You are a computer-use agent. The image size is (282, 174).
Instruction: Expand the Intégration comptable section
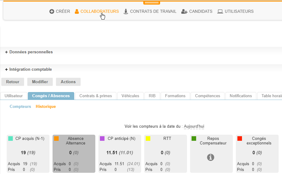tap(28, 69)
